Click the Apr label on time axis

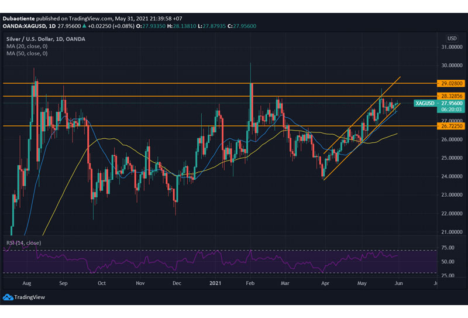325,283
